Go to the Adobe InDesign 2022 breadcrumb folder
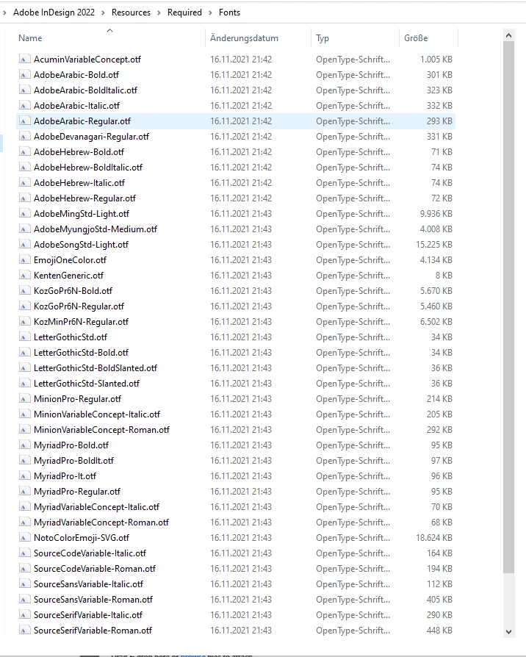Viewport: 526px width, 657px height. point(54,12)
